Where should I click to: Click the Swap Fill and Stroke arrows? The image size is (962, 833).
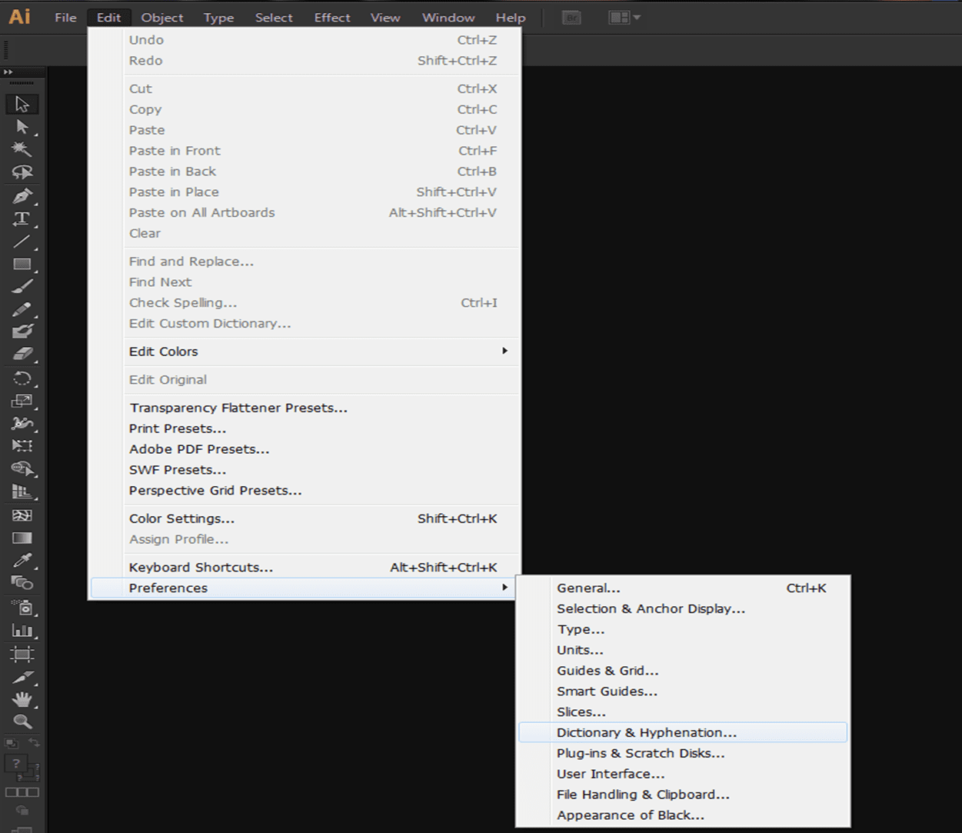(34, 743)
